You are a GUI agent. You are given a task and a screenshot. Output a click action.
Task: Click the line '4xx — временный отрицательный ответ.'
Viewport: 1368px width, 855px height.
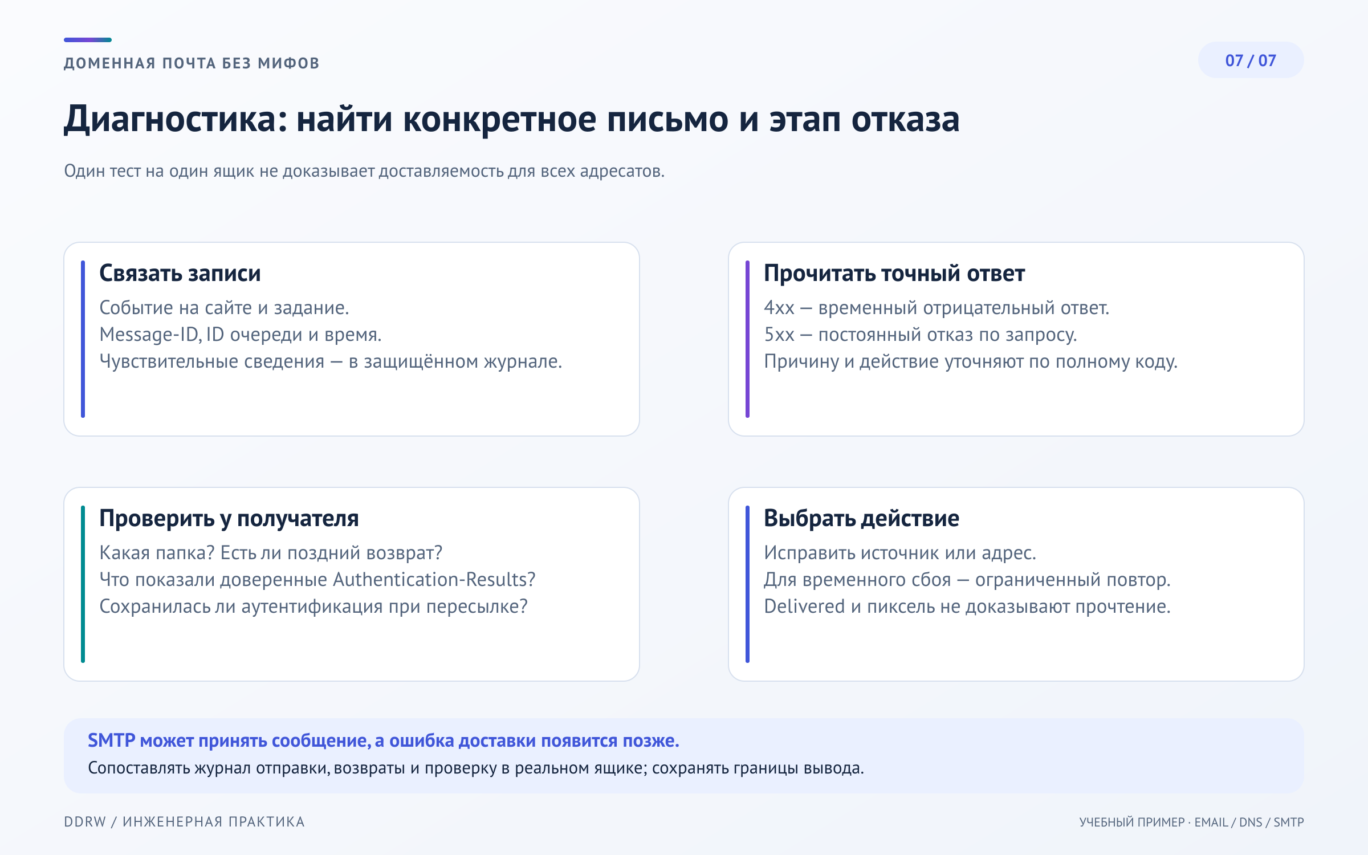937,308
